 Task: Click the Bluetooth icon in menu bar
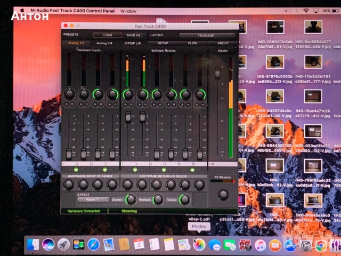(x=297, y=11)
